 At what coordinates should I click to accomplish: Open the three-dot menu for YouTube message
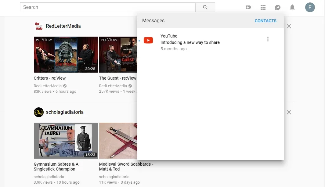[268, 39]
